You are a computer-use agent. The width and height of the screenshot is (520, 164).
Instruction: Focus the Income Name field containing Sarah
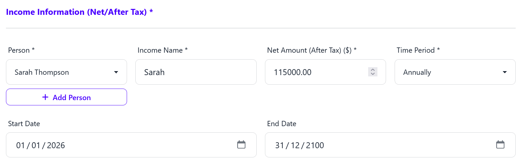tap(196, 72)
